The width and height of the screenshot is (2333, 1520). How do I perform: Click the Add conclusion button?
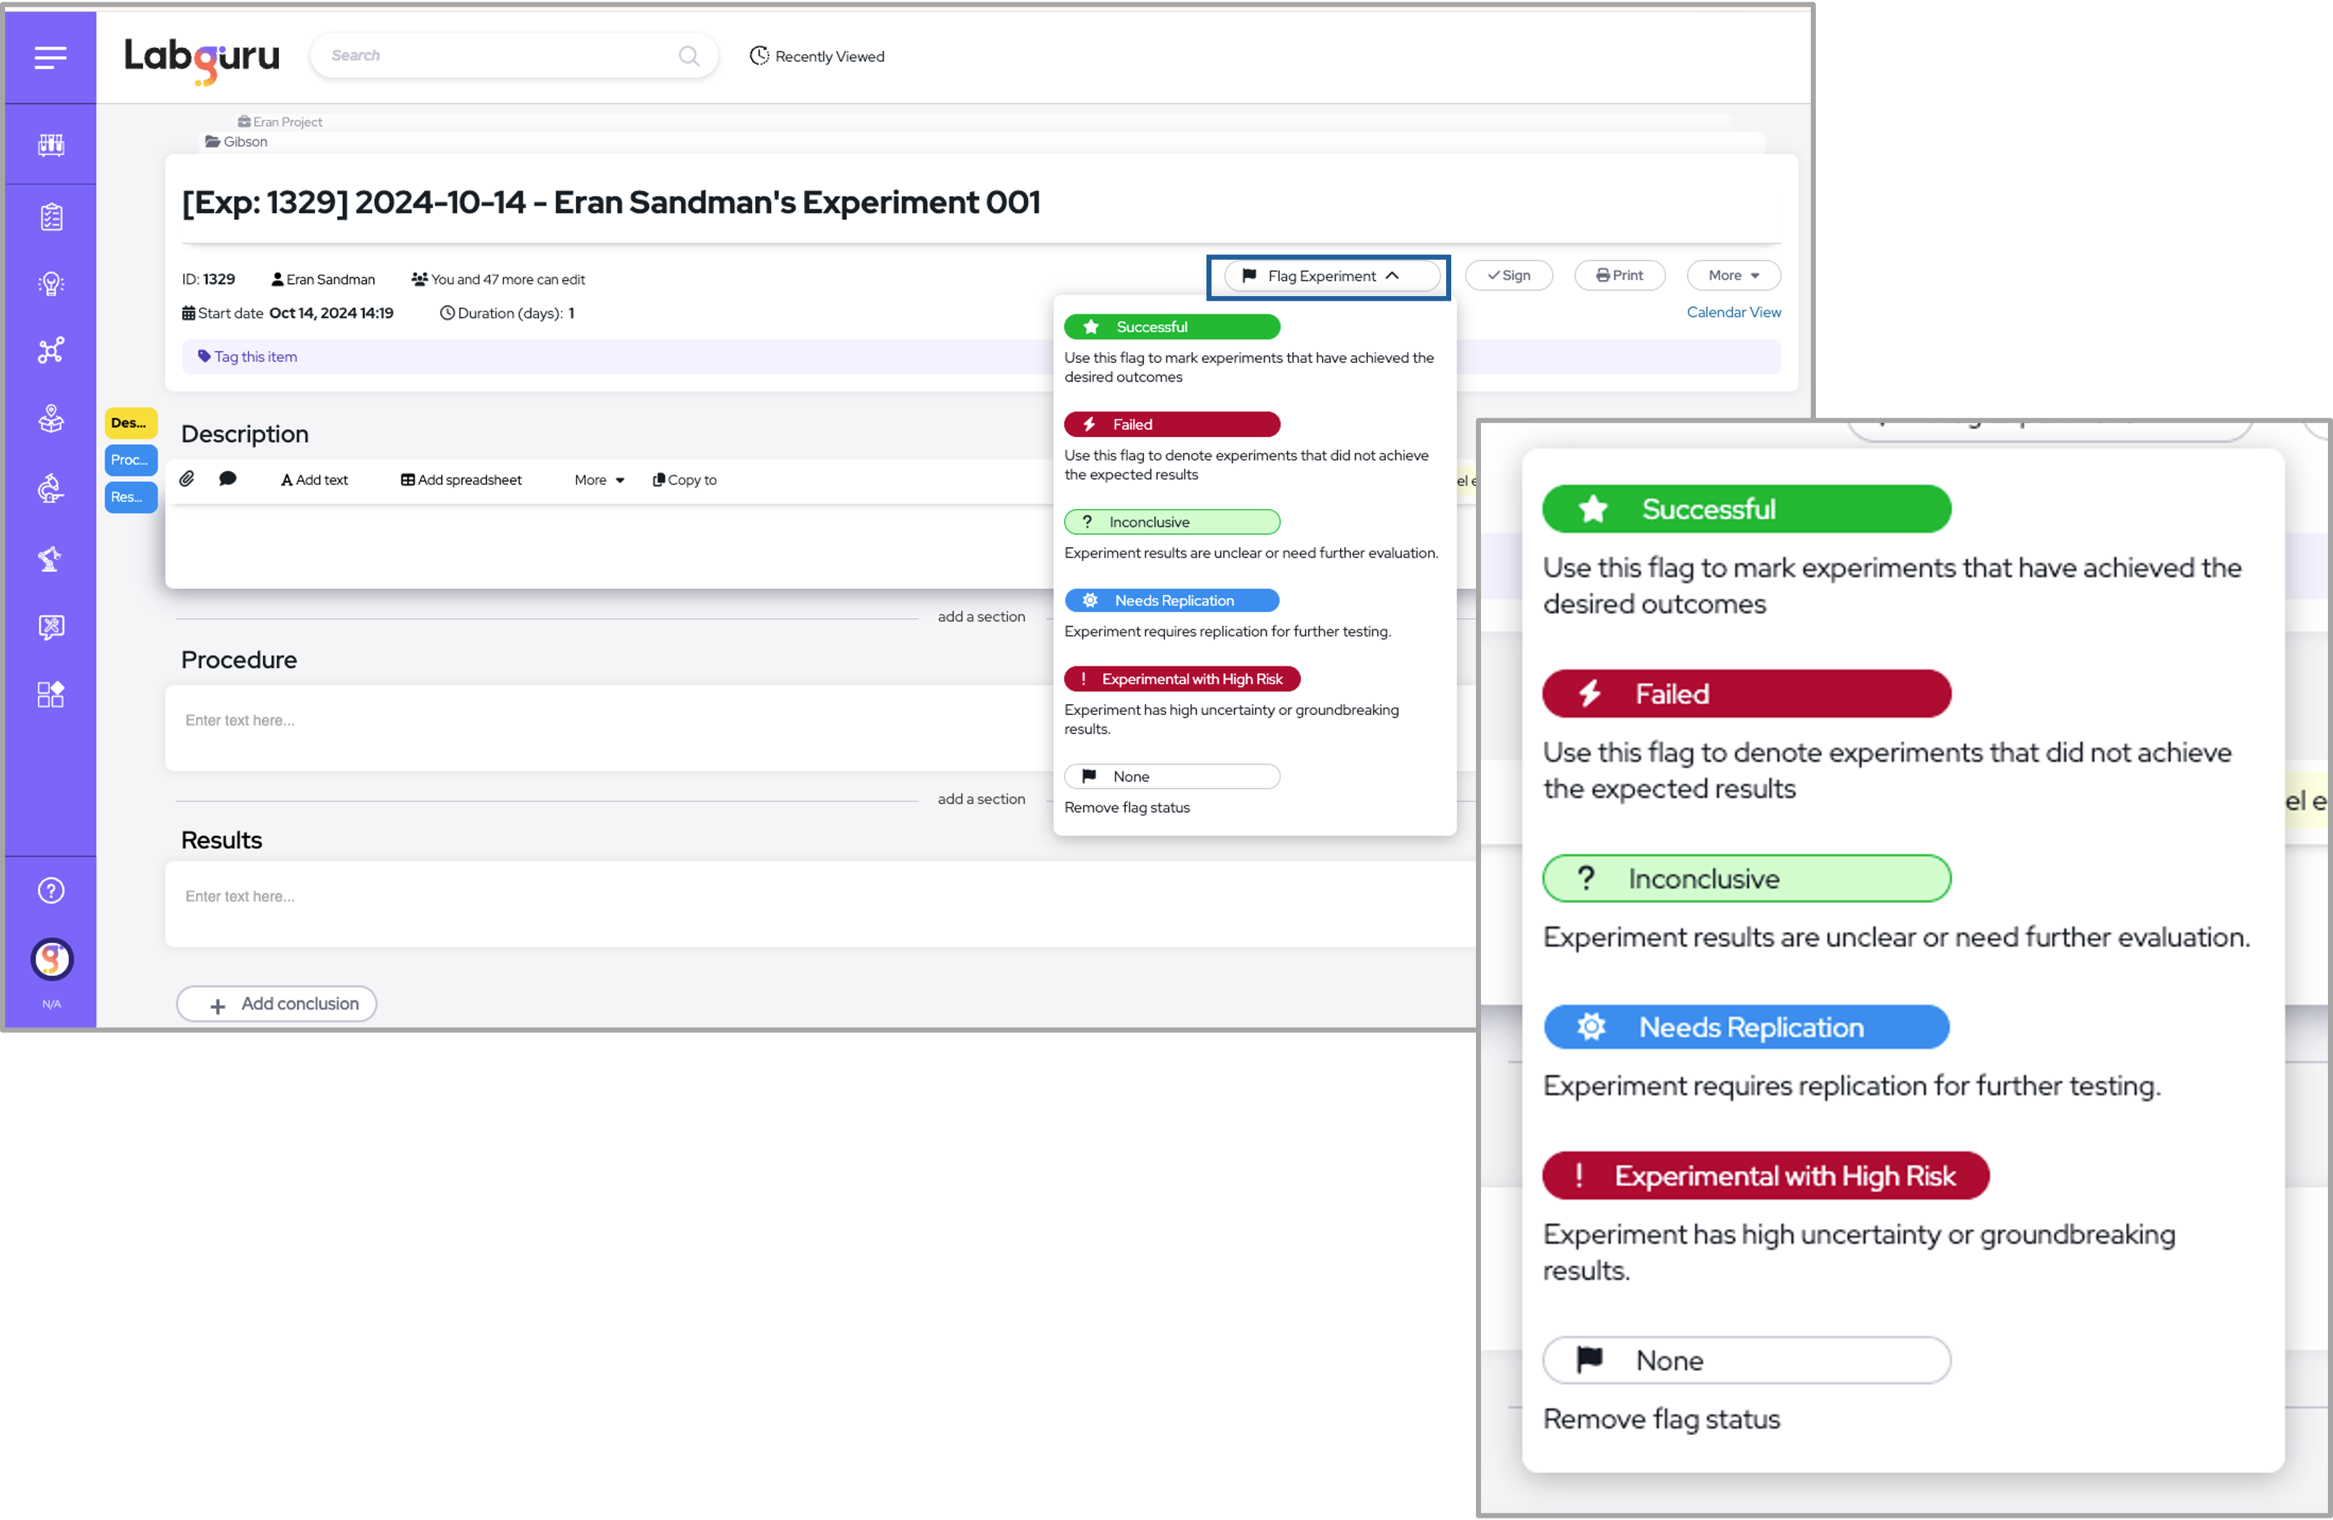coord(277,1004)
